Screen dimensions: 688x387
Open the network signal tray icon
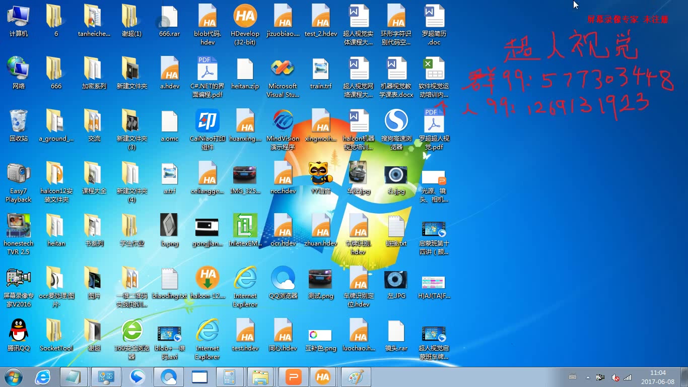point(628,377)
